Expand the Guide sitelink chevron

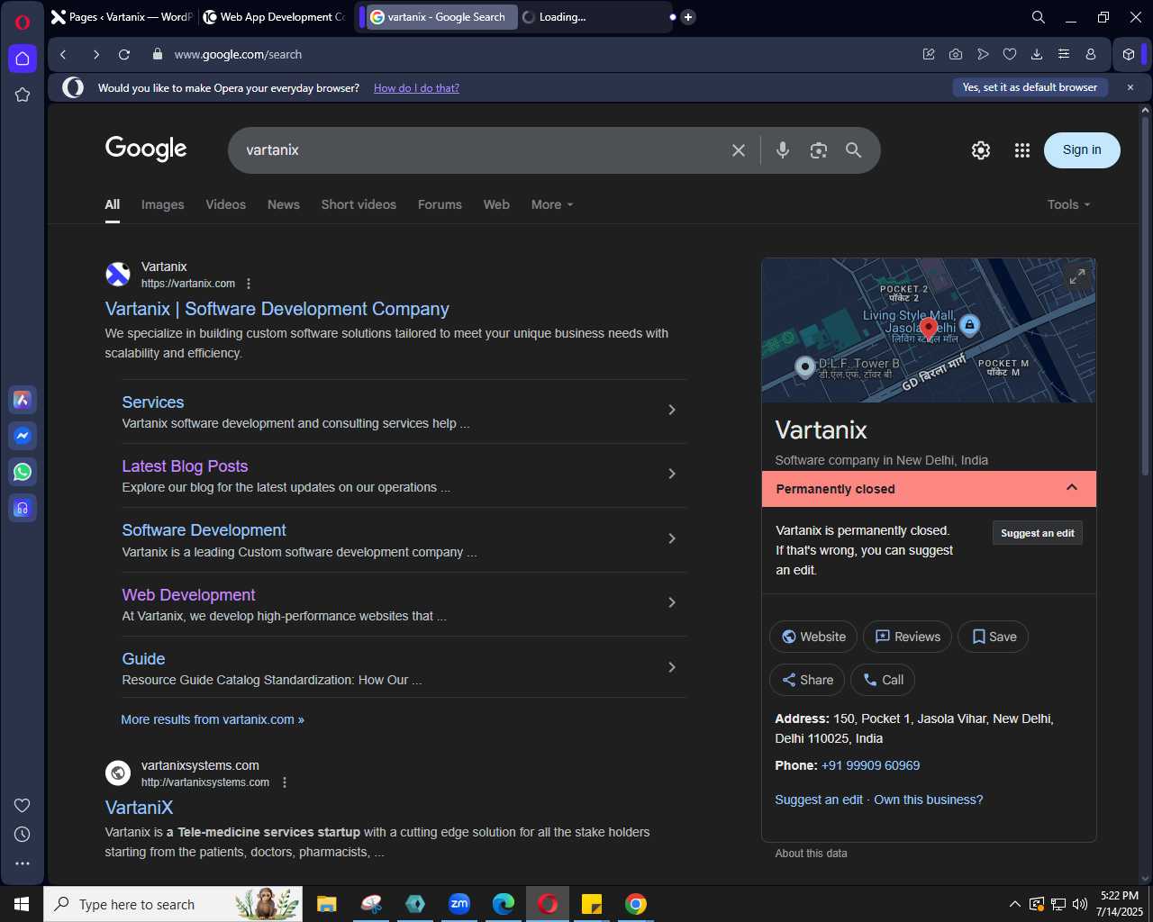(672, 667)
